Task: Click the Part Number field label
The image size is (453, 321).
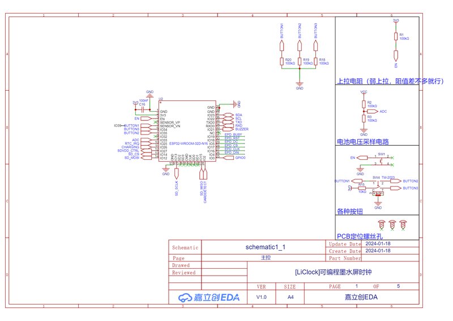Action: click(x=345, y=258)
